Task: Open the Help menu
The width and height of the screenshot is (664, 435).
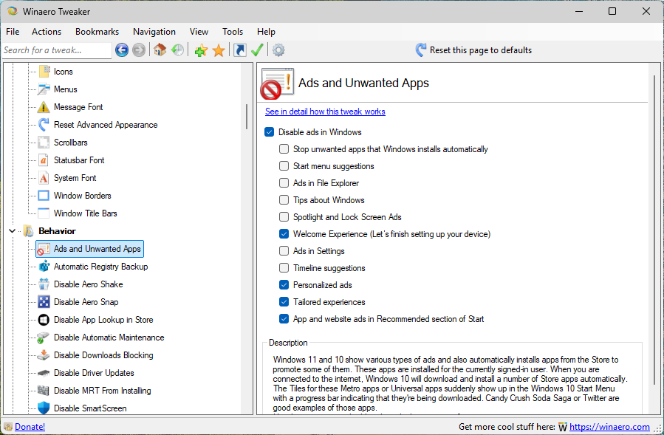Action: click(x=266, y=32)
